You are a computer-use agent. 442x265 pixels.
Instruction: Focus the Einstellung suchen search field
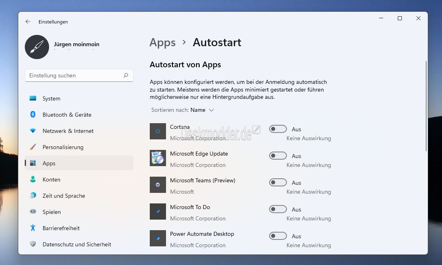[x=79, y=75]
